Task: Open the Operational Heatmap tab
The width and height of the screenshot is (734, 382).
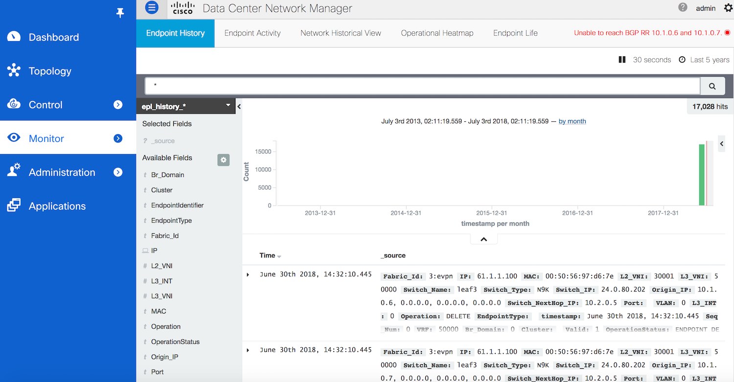Action: click(x=437, y=33)
